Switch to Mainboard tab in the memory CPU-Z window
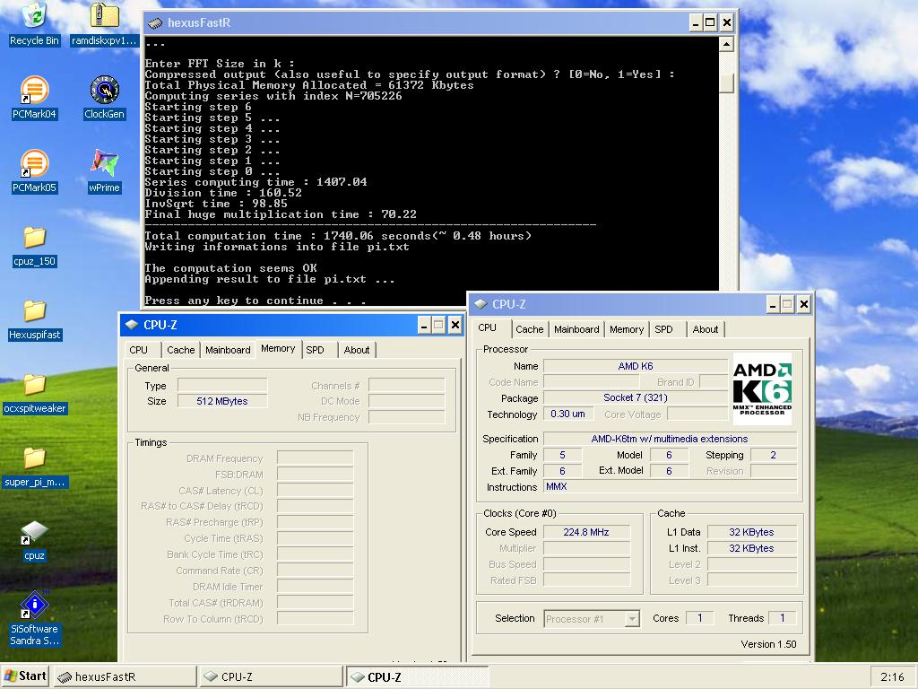 tap(228, 350)
